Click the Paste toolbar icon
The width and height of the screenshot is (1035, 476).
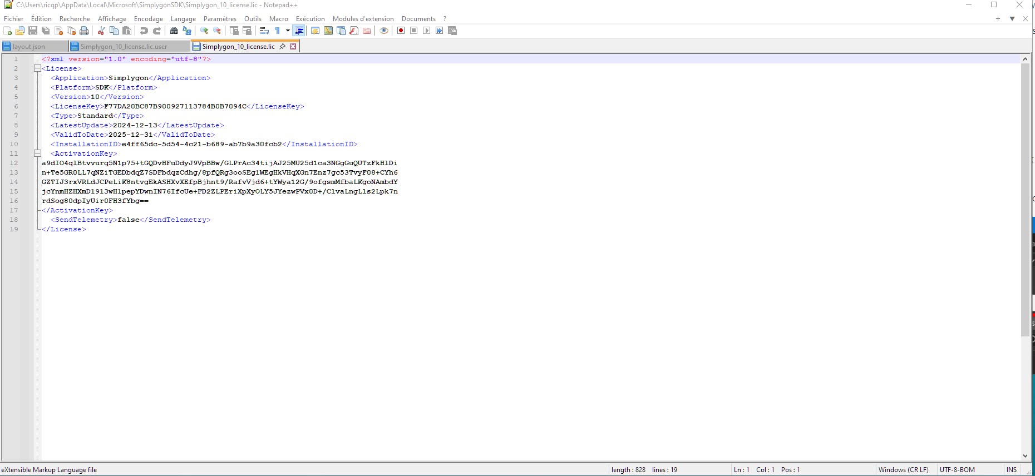(x=127, y=31)
